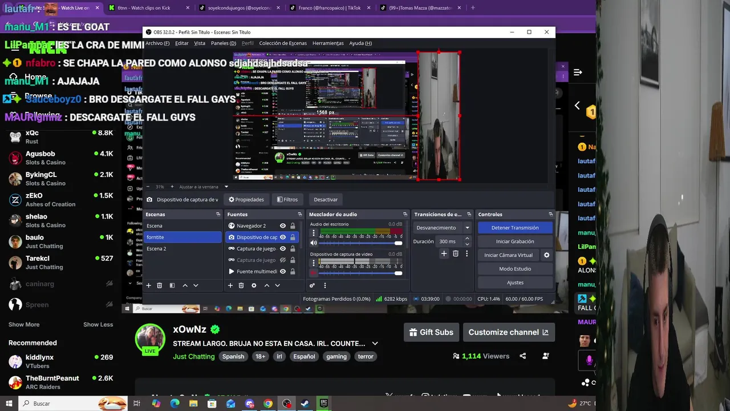Add a source with the Fuentes plus icon
The height and width of the screenshot is (411, 730).
[x=230, y=285]
